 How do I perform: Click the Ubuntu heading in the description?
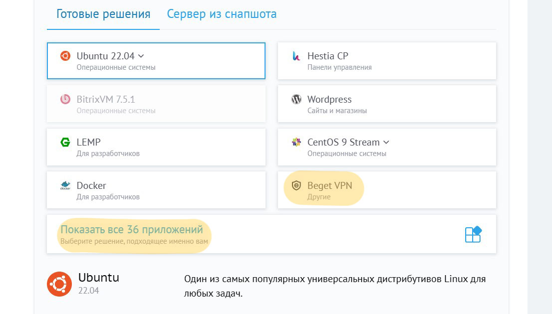pyautogui.click(x=99, y=278)
